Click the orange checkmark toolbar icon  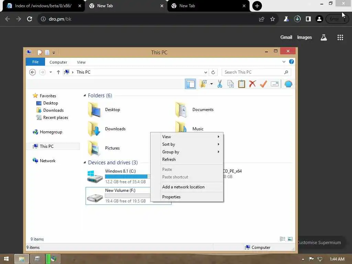tap(263, 84)
